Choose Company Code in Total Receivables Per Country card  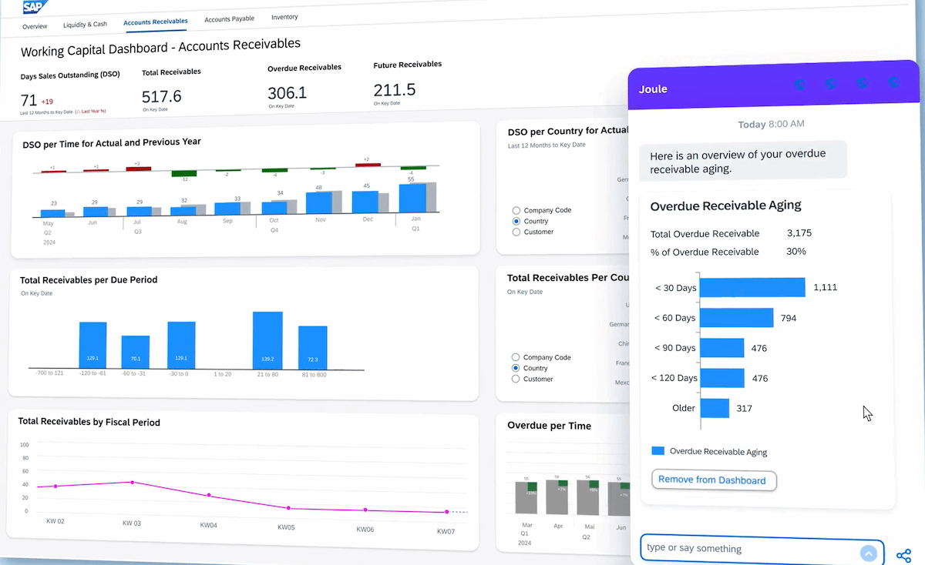pos(516,357)
